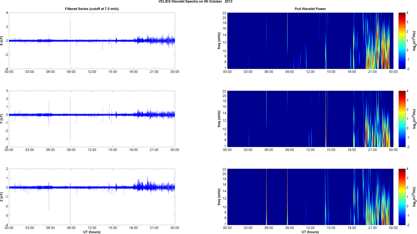This screenshot has height=234, width=417.
Task: Click inside the X (nT) filtered time series plot
Action: tap(92, 41)
